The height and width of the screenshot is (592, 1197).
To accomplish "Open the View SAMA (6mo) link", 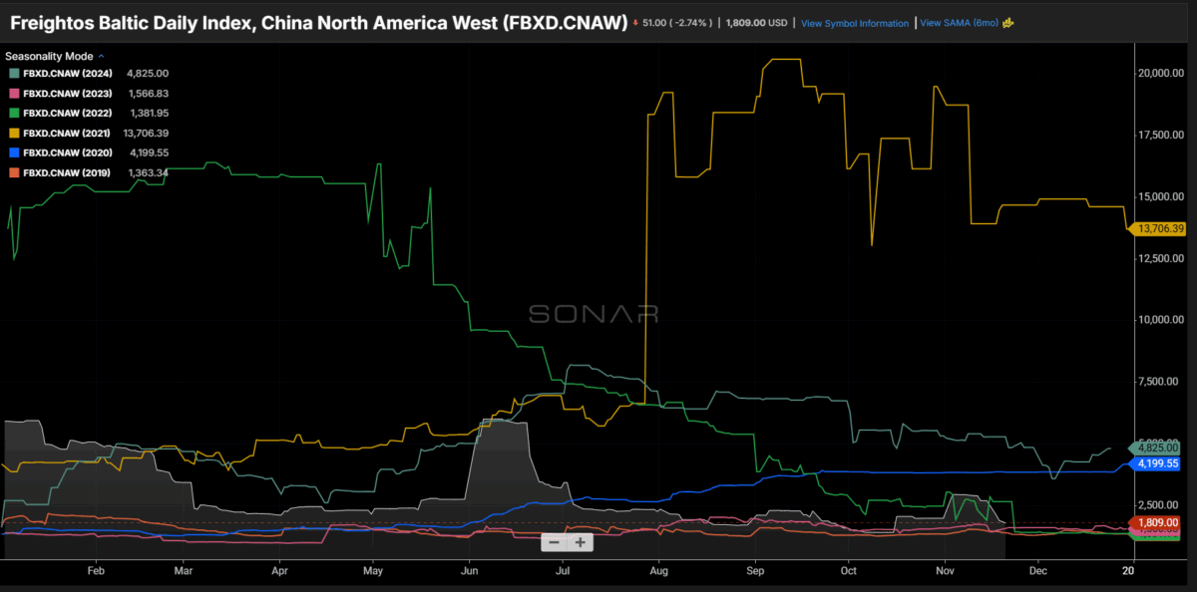I will pos(959,22).
